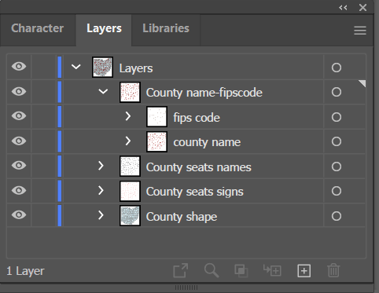Click Delete Selection trash icon
The image size is (379, 293).
click(333, 270)
